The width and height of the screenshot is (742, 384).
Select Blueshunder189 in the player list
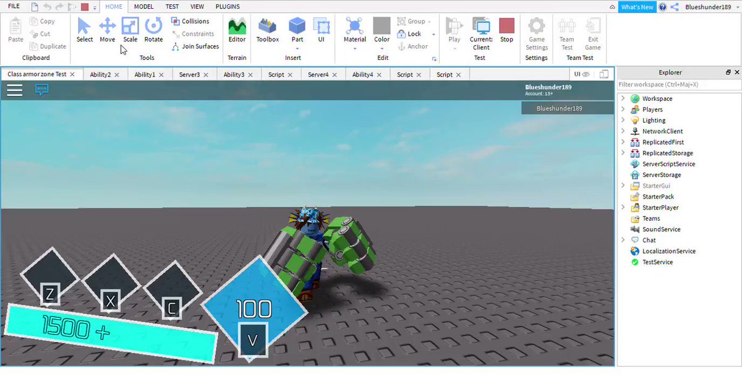pyautogui.click(x=568, y=108)
